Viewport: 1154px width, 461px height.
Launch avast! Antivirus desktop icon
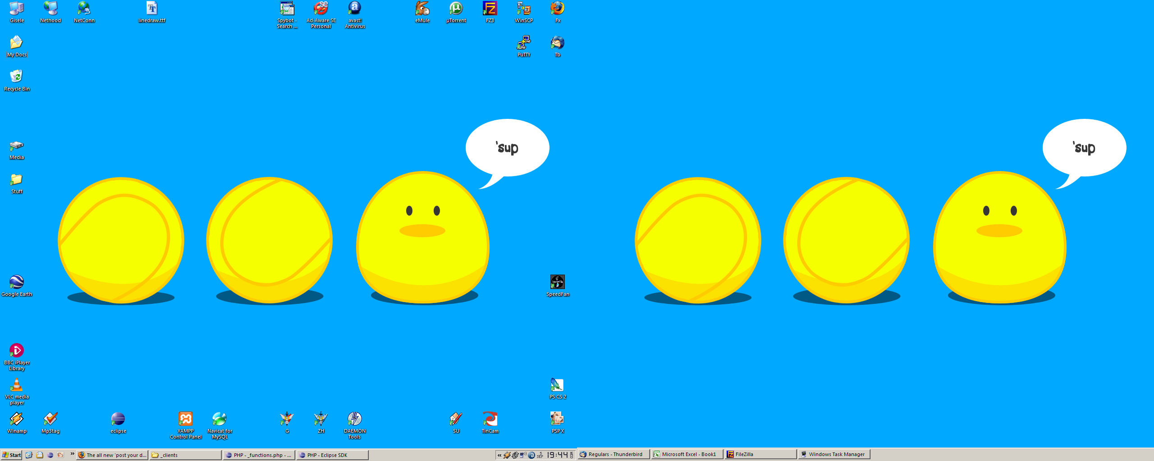(x=355, y=15)
